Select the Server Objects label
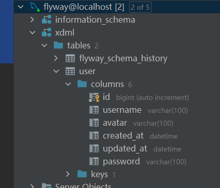The width and height of the screenshot is (220, 188). pyautogui.click(x=83, y=186)
